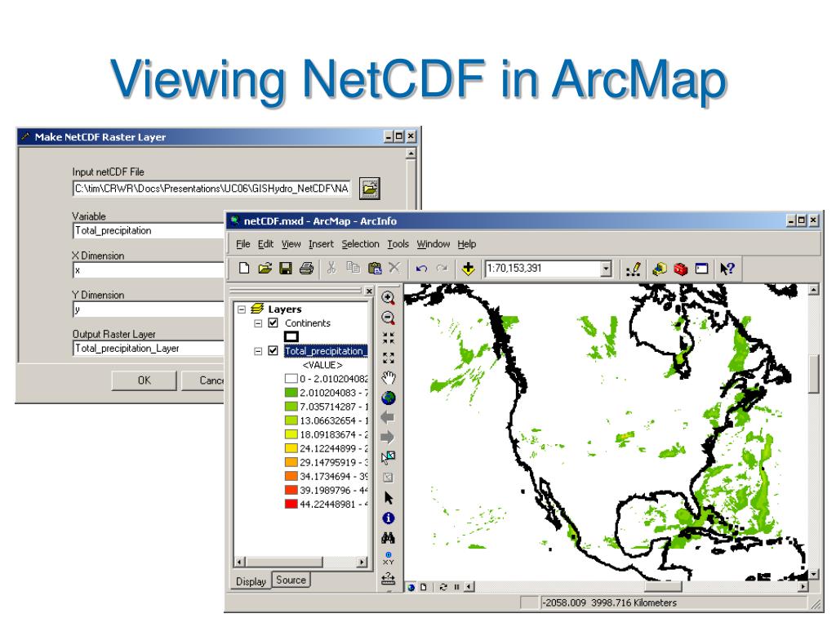Show the Command Line window icon

701,269
